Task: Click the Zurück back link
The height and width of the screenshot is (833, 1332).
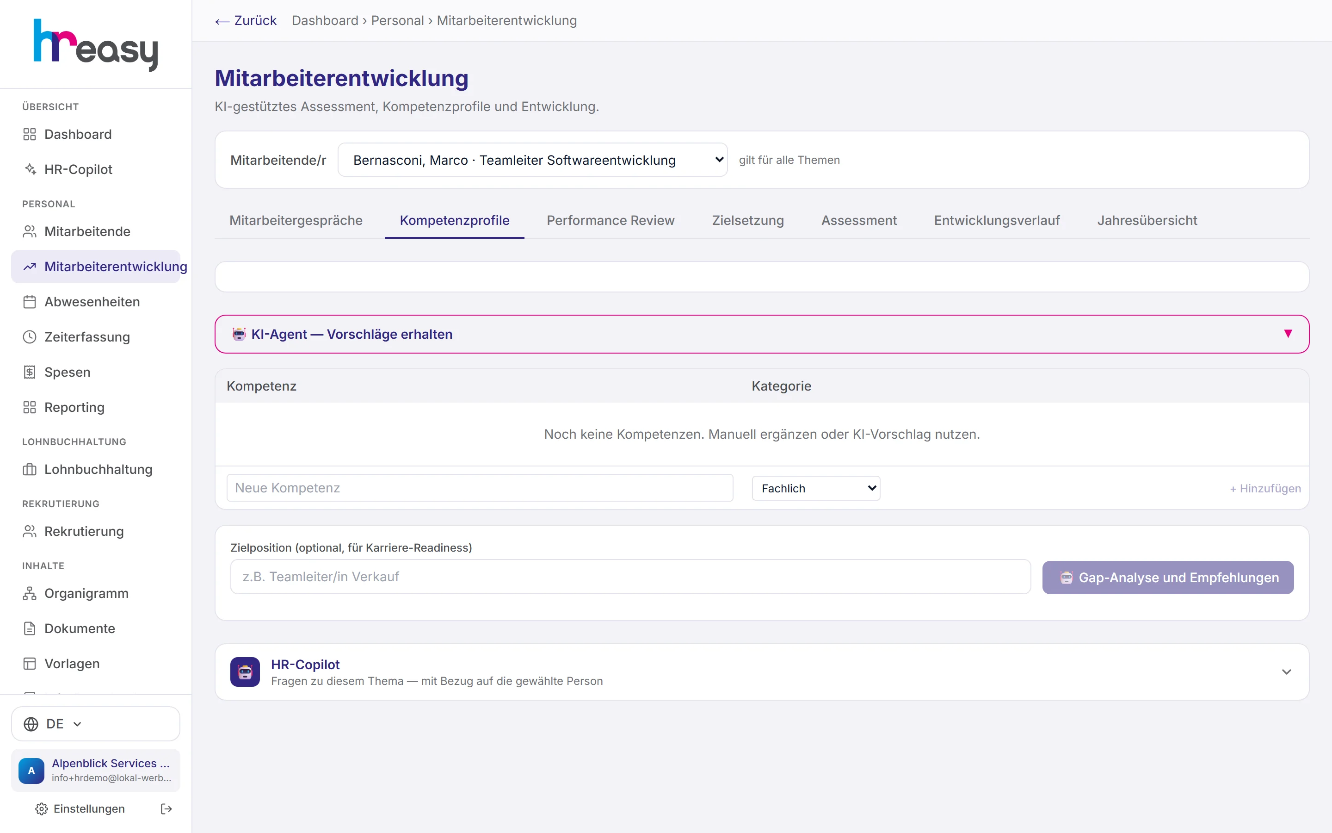Action: point(246,20)
